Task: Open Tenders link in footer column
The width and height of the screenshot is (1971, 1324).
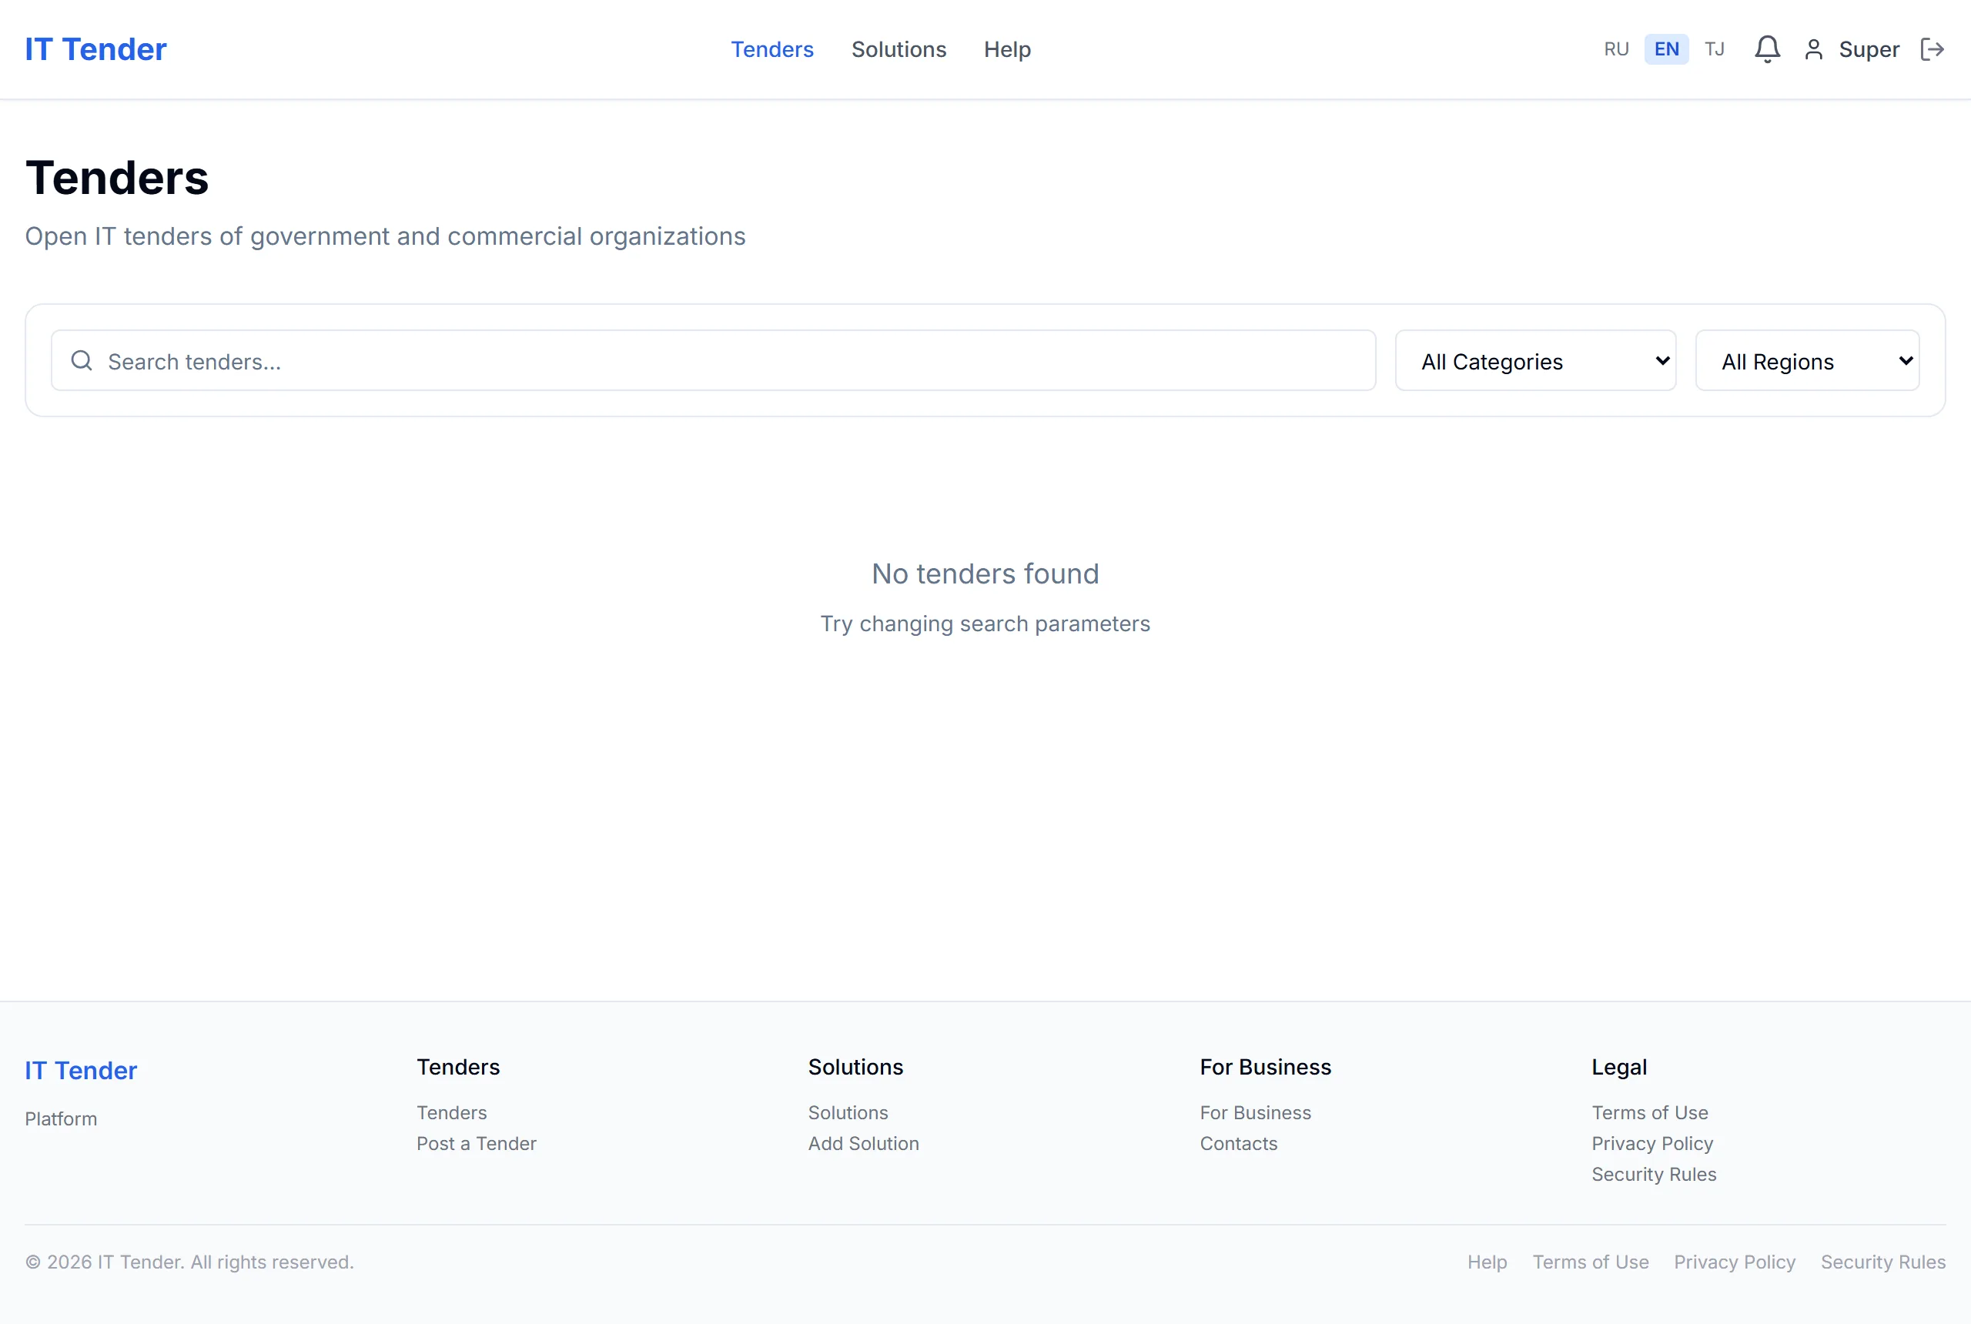Action: [452, 1112]
